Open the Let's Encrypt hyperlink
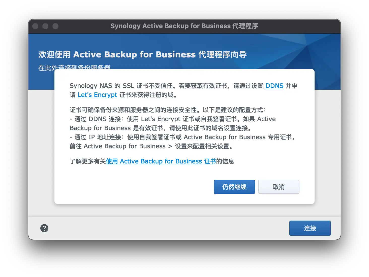The height and width of the screenshot is (277, 369). [97, 95]
